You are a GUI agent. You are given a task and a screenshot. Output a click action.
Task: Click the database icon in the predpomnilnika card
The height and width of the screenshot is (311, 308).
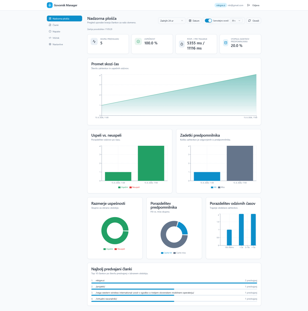pos(226,43)
